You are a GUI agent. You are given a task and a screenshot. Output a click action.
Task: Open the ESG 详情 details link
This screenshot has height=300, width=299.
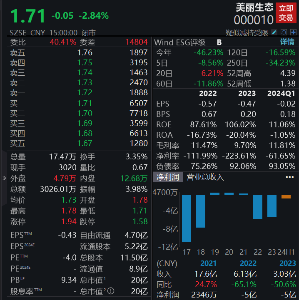[287, 42]
